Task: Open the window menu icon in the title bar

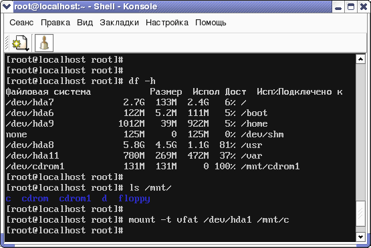Action: 7,7
